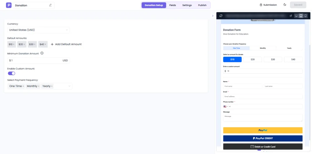Image resolution: width=312 pixels, height=154 pixels.
Task: Click the custom amount field in preview
Action: coord(263,71)
